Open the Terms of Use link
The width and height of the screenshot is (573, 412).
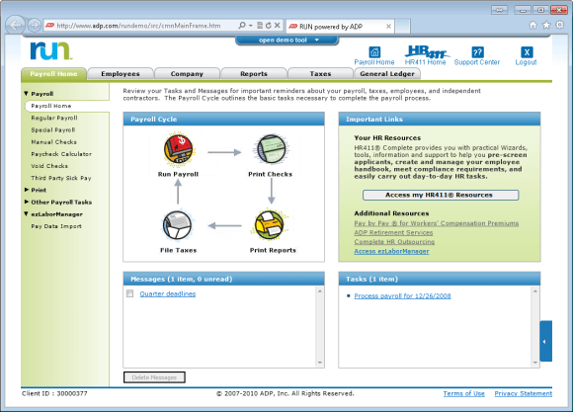tap(463, 393)
